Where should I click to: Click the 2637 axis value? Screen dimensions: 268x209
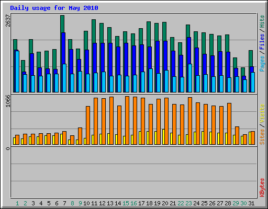click(x=8, y=20)
